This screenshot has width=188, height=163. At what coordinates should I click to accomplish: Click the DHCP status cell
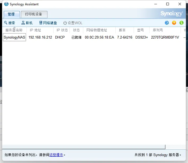[x=60, y=37]
